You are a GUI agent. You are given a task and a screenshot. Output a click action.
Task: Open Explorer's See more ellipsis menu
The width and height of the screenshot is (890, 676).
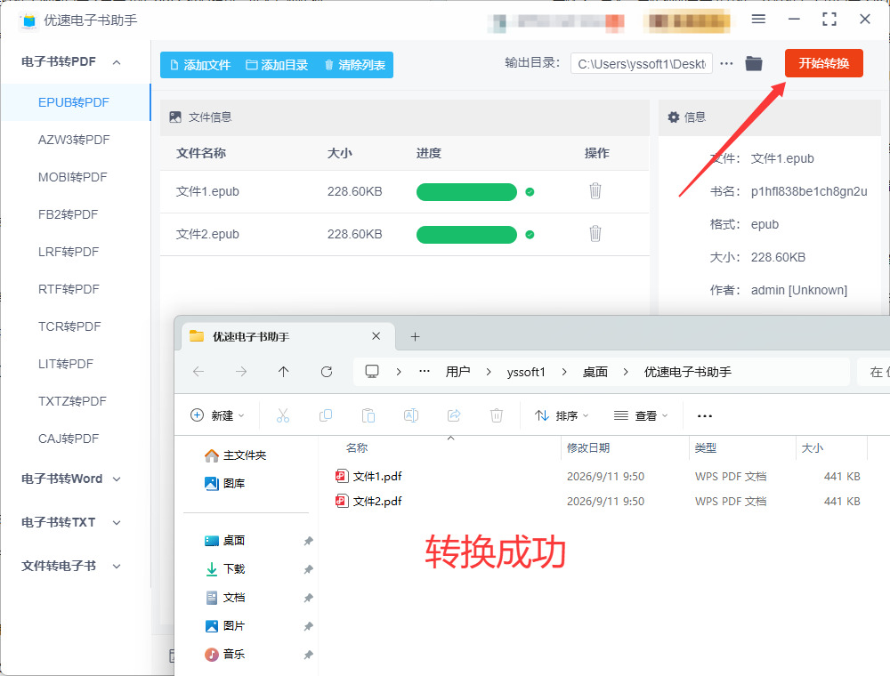click(704, 415)
